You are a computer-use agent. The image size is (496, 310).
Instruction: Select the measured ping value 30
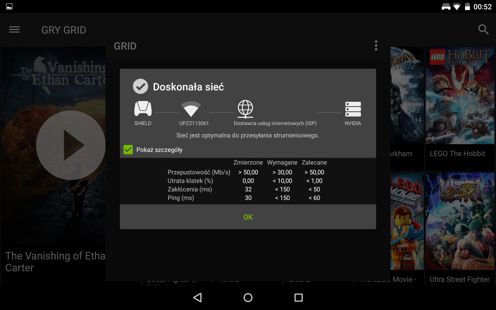[x=248, y=198]
